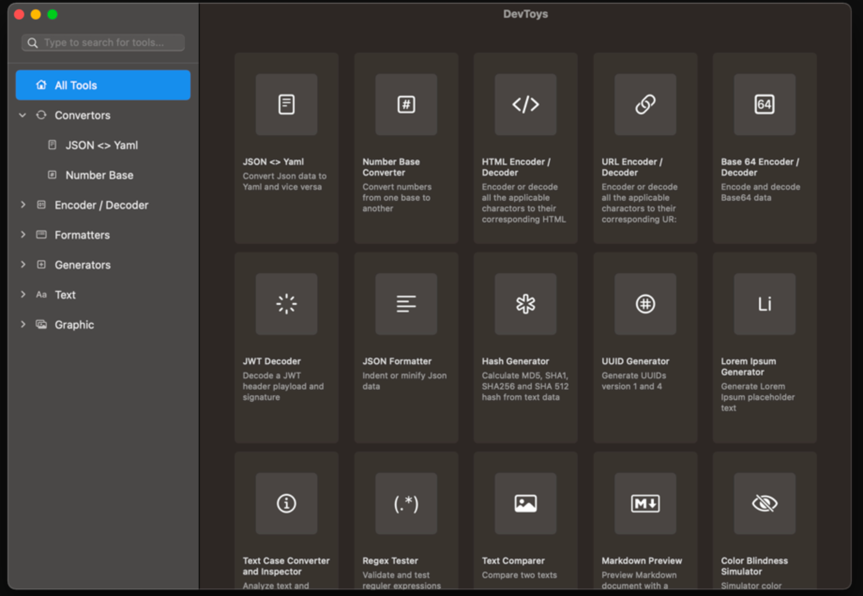Click the home icon beside All Tools
Image resolution: width=863 pixels, height=596 pixels.
(x=41, y=85)
